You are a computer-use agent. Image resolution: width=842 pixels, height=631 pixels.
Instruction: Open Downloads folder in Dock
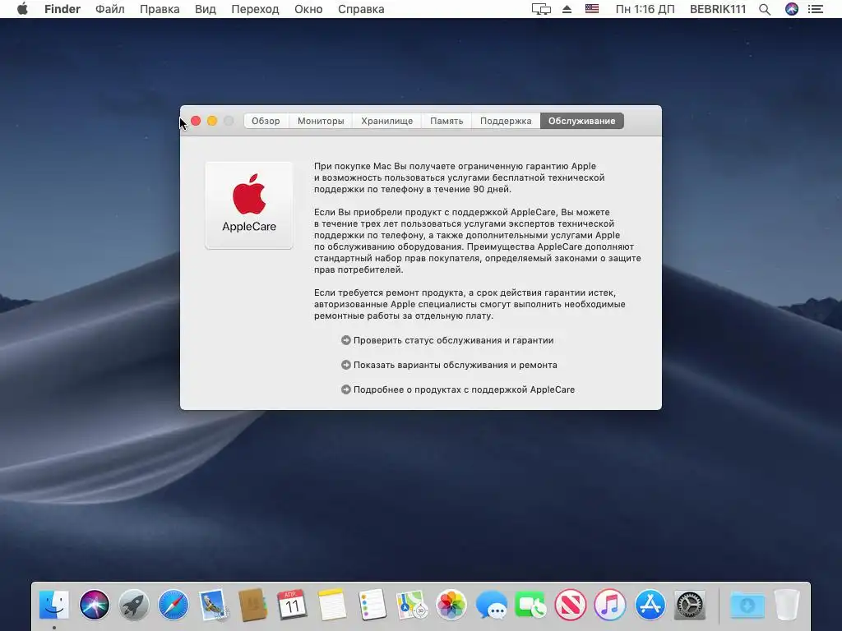coord(747,605)
